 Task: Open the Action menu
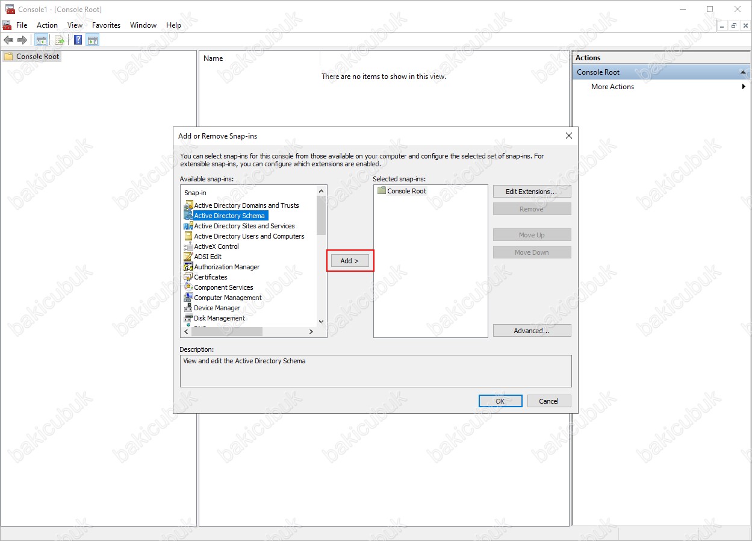click(47, 25)
